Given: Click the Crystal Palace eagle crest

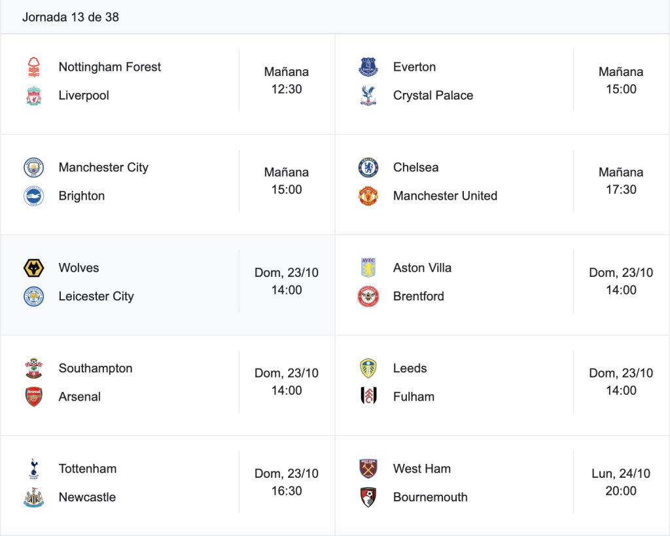Looking at the screenshot, I should (x=368, y=96).
